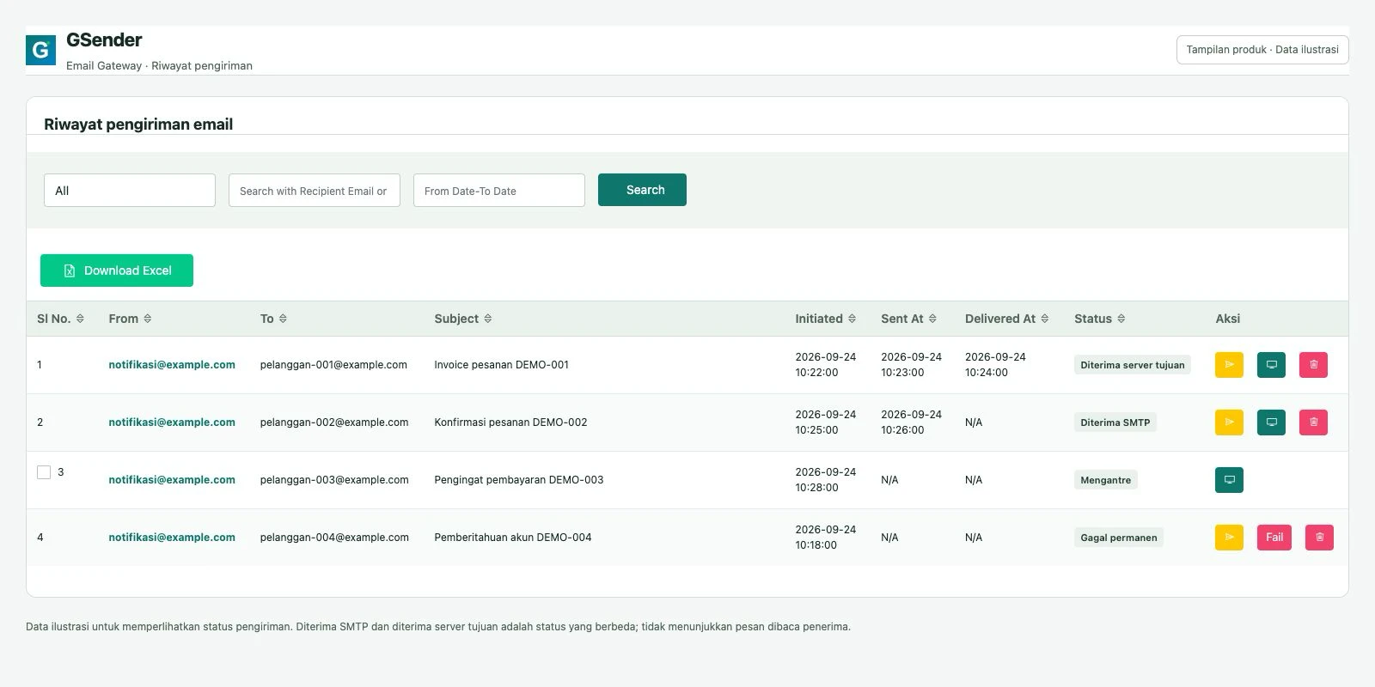Image resolution: width=1375 pixels, height=687 pixels.
Task: Open sender notifikasi@example.com in row 4
Action: coord(172,538)
